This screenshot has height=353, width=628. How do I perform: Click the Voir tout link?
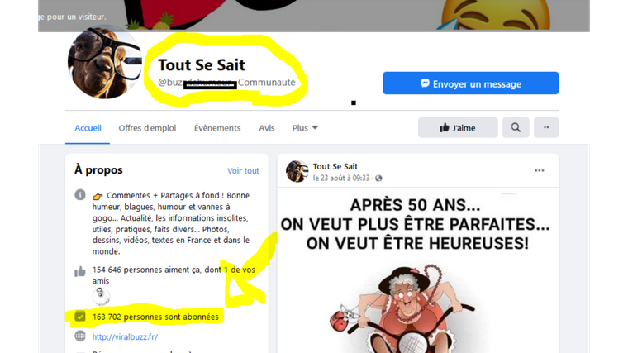(243, 170)
